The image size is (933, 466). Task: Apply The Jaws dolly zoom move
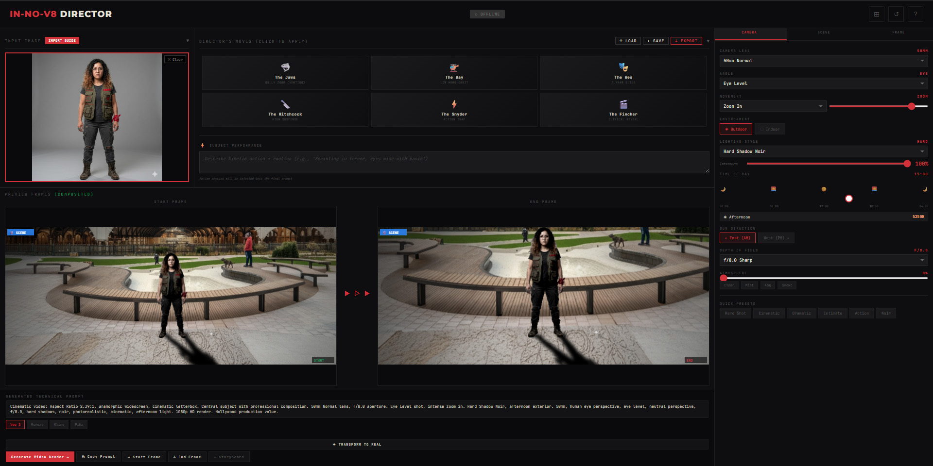click(x=285, y=73)
